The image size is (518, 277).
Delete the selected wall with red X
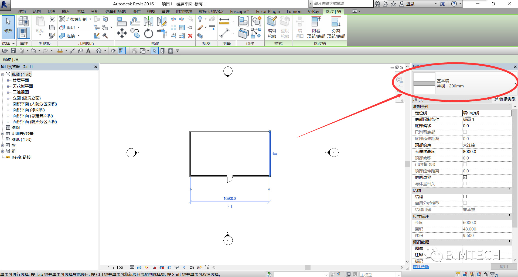(x=190, y=36)
